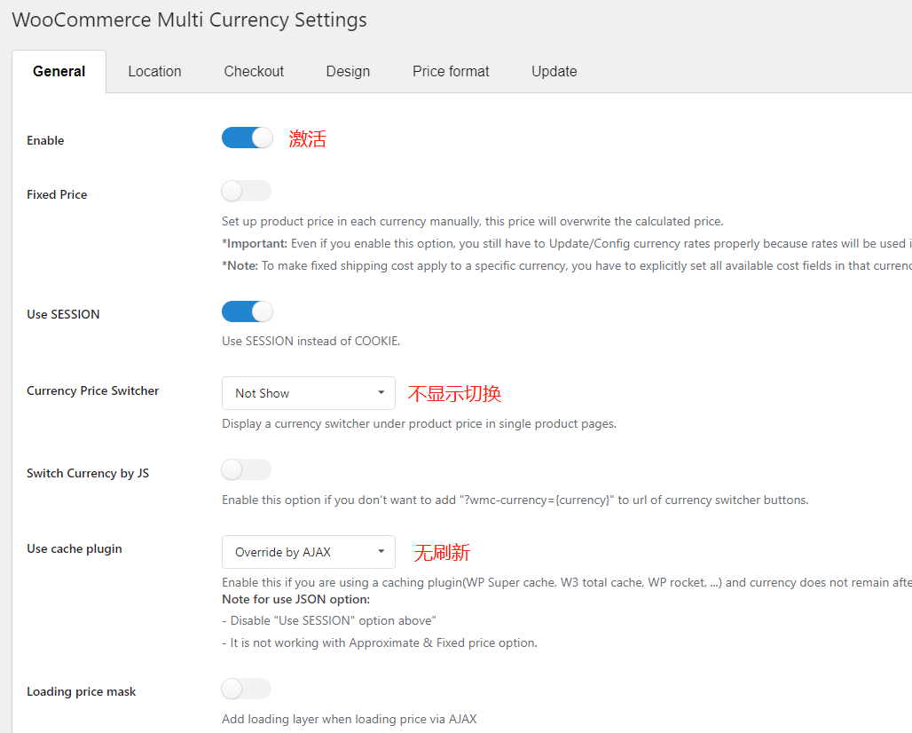Open the Update tab
This screenshot has height=733, width=912.
(554, 72)
